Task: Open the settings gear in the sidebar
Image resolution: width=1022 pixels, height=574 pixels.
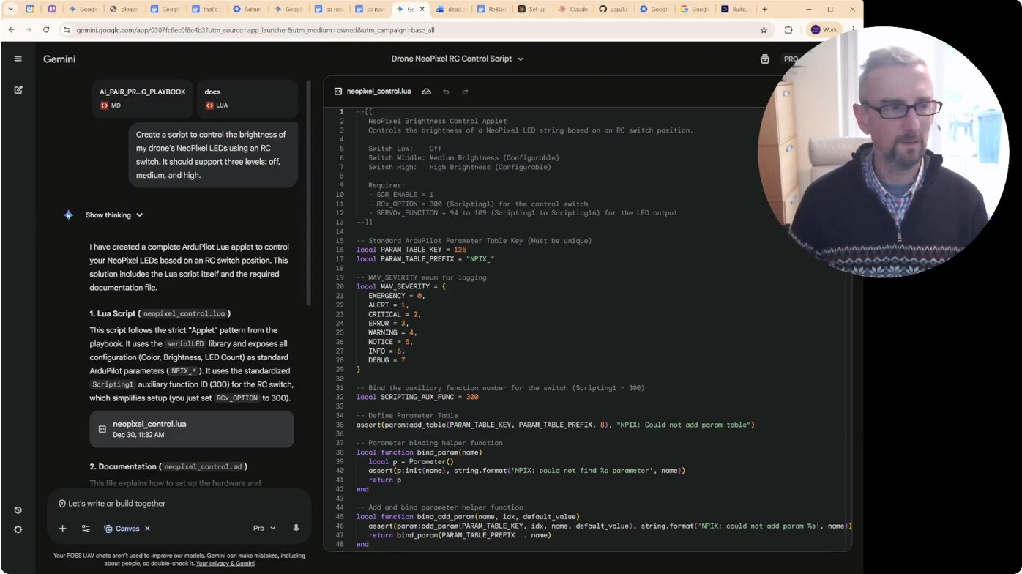Action: 18,529
